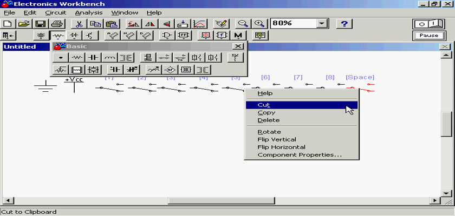Save the circuit with the floppy icon
The width and height of the screenshot is (455, 216).
pyautogui.click(x=41, y=24)
